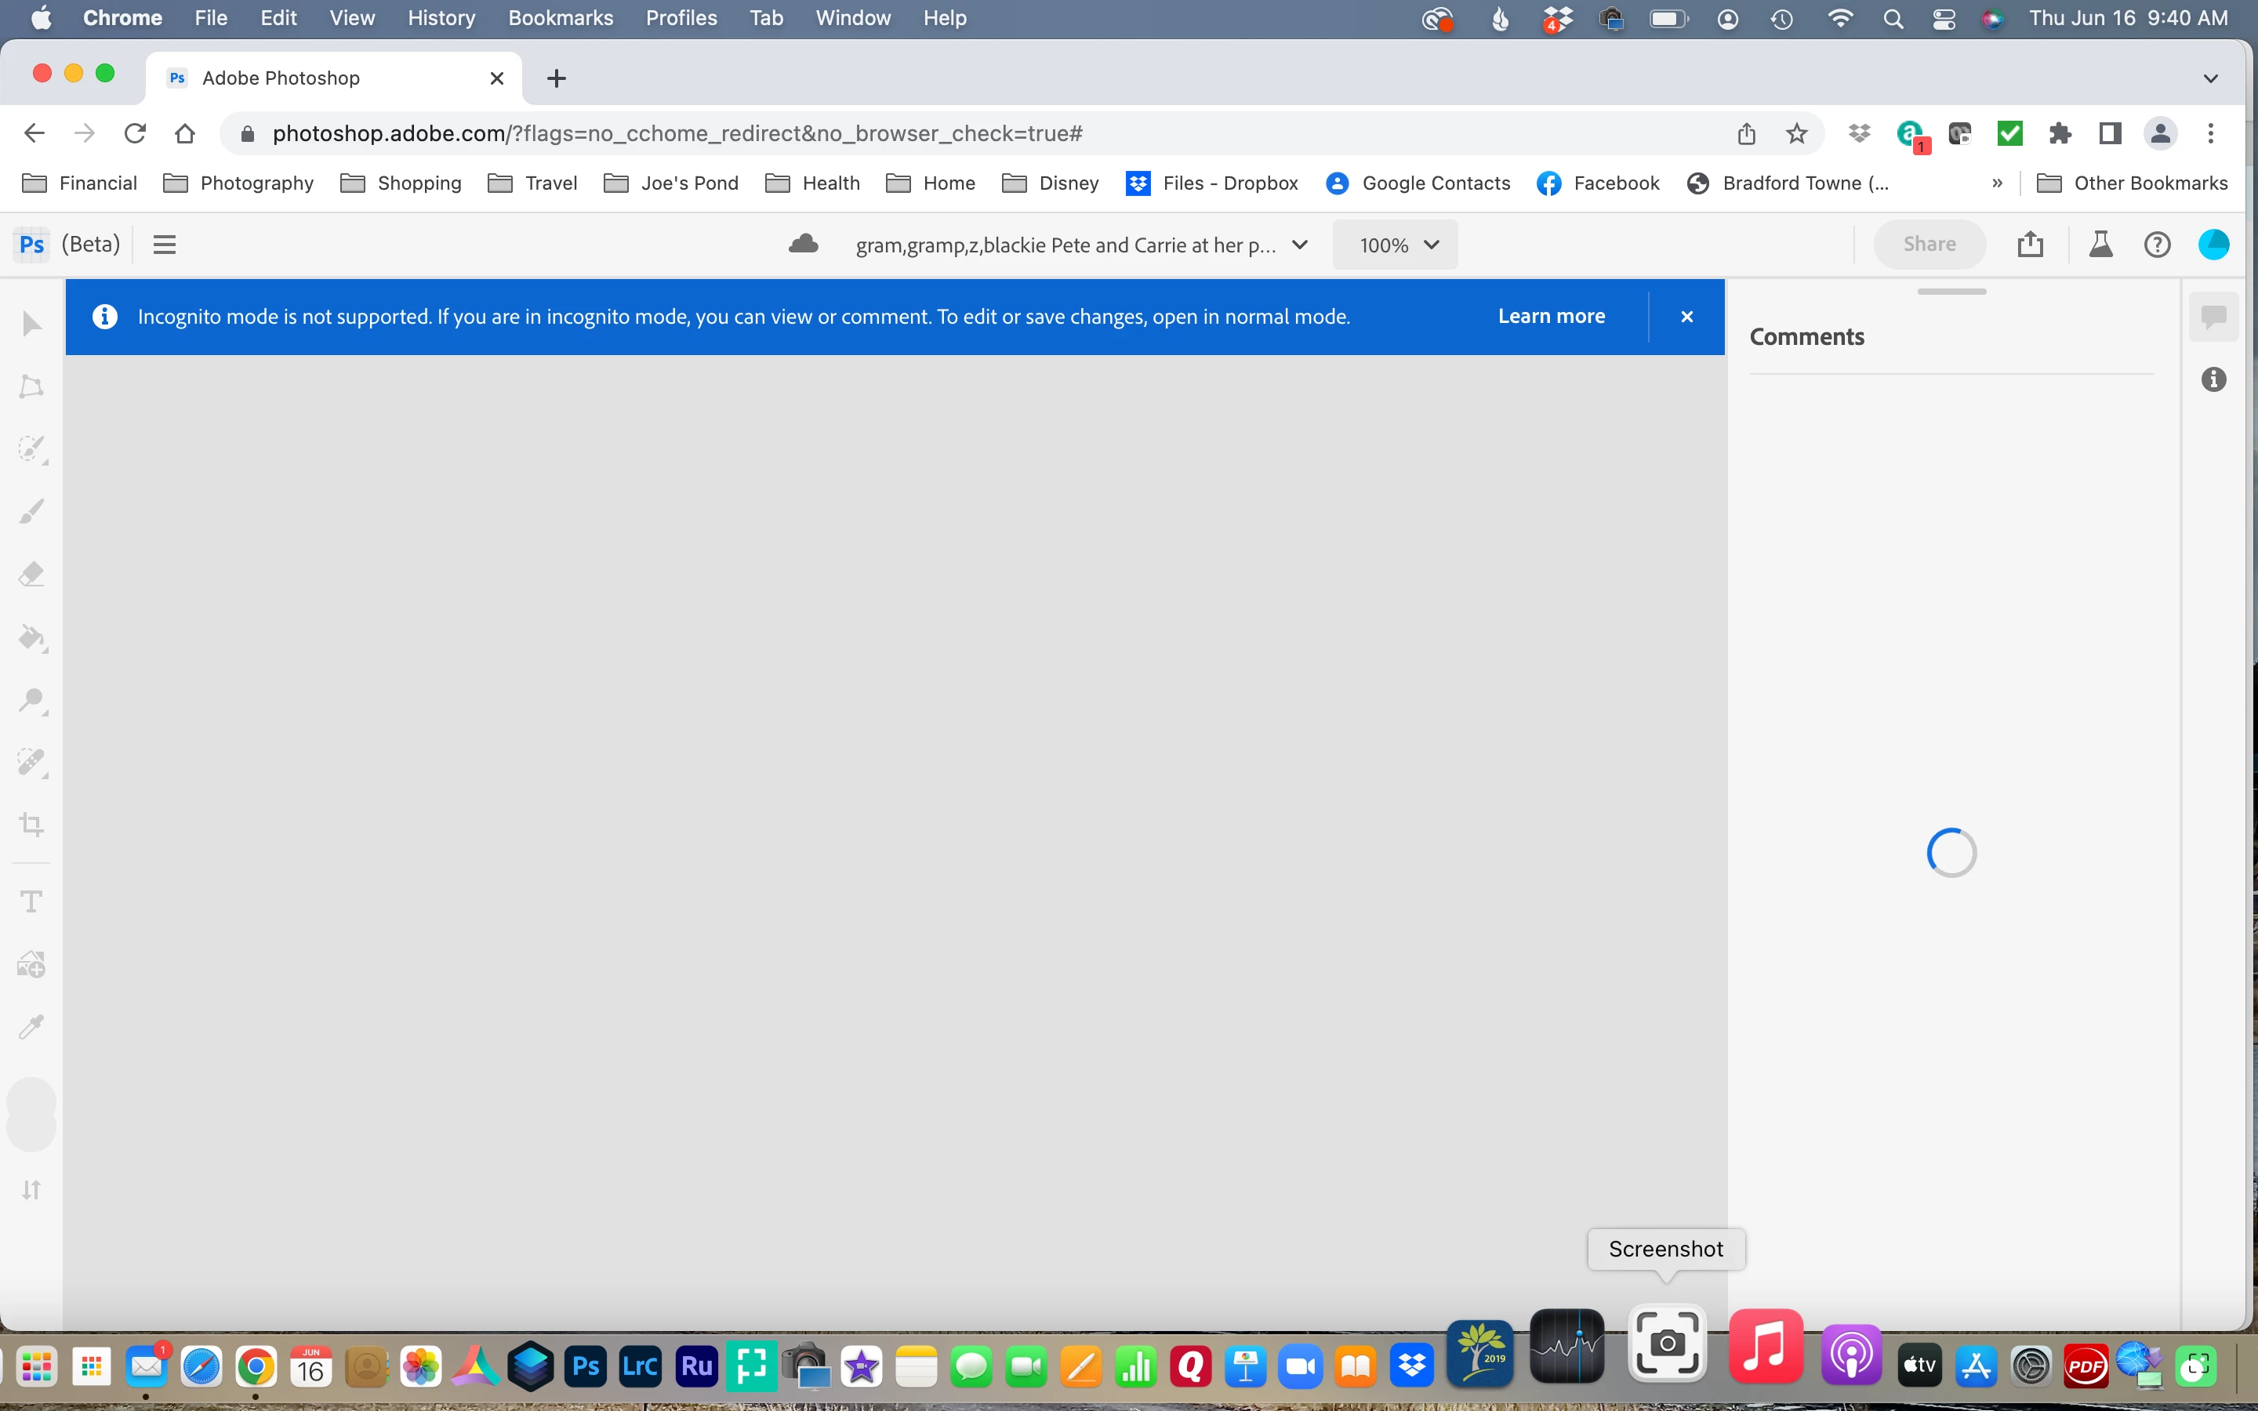
Task: Click the Learn more link
Action: pos(1551,317)
